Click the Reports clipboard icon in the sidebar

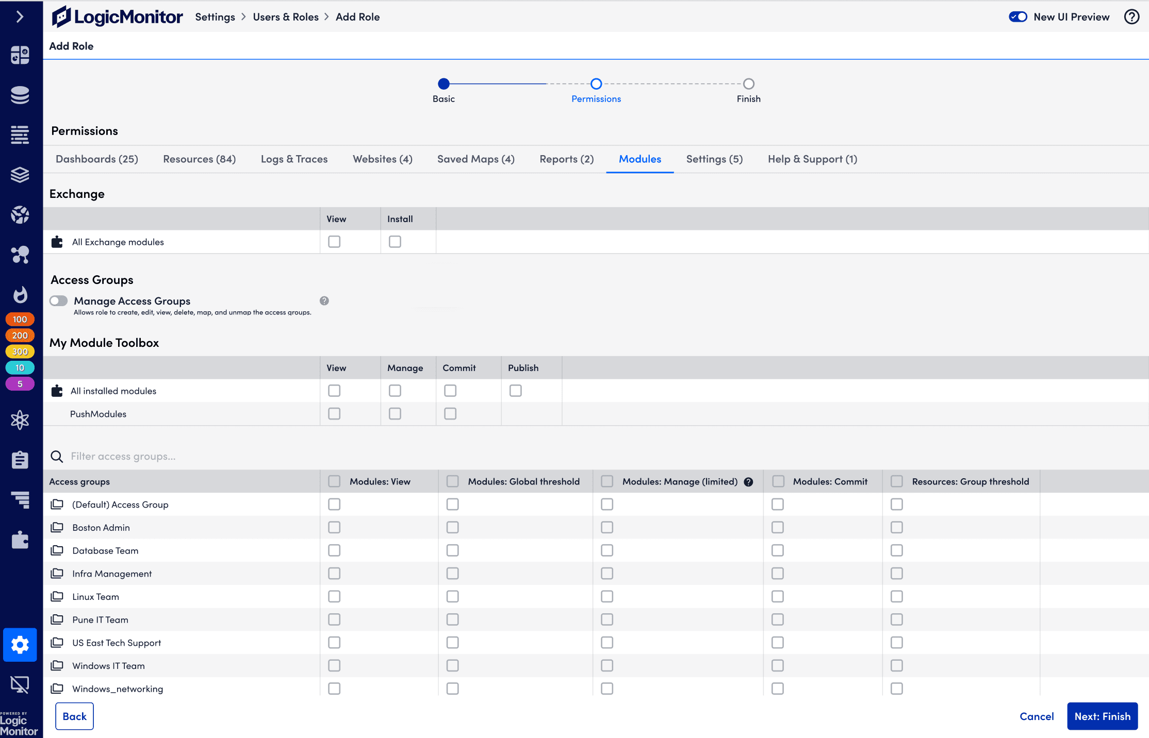pos(21,459)
